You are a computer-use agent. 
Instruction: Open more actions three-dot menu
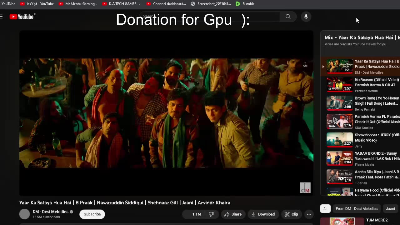(x=309, y=214)
